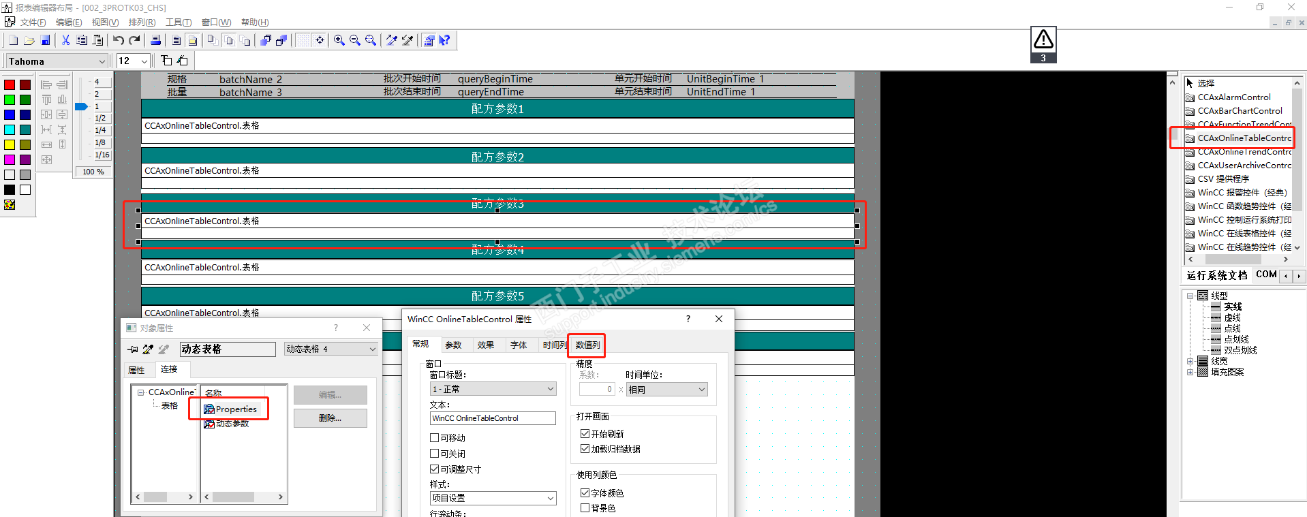Open the Tahoma font dropdown
The image size is (1307, 517).
tap(102, 61)
